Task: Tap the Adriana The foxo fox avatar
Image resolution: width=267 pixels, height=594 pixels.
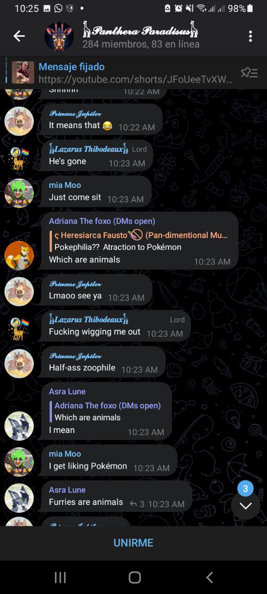Action: 19,255
